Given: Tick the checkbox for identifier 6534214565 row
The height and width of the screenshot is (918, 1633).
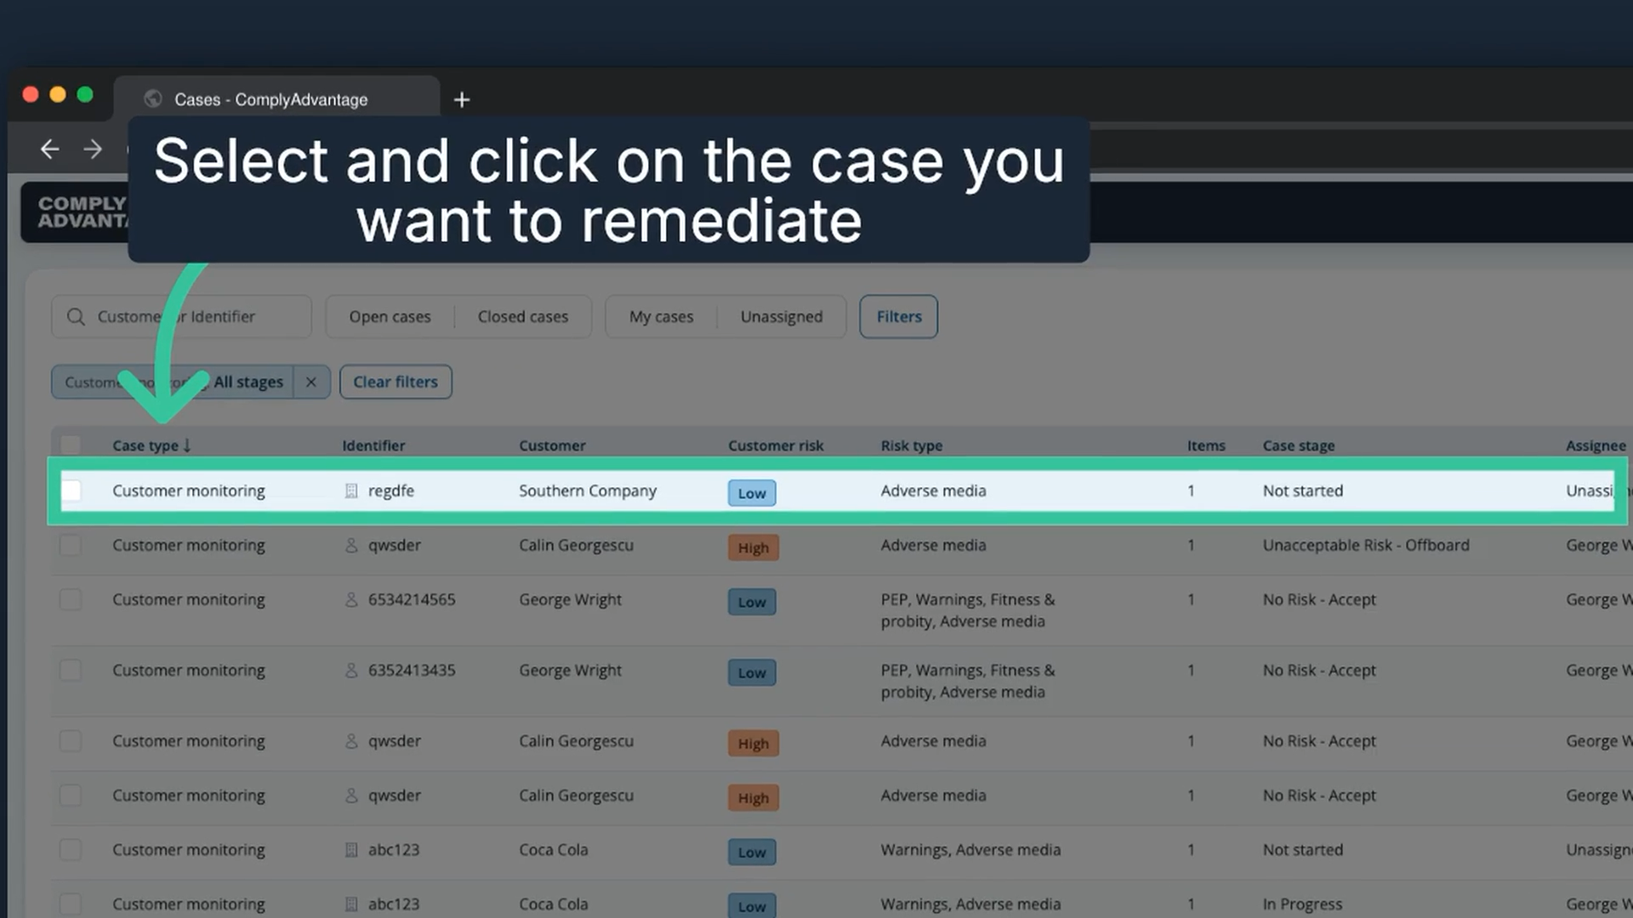Looking at the screenshot, I should [71, 599].
